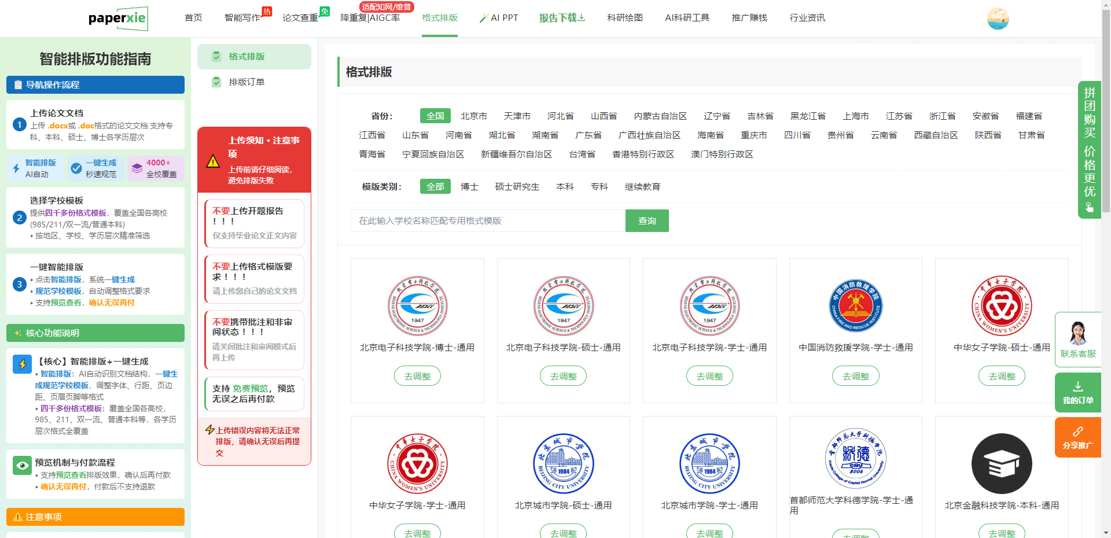
Task: Click the warning icon in 注意事项 header
Action: (x=18, y=517)
